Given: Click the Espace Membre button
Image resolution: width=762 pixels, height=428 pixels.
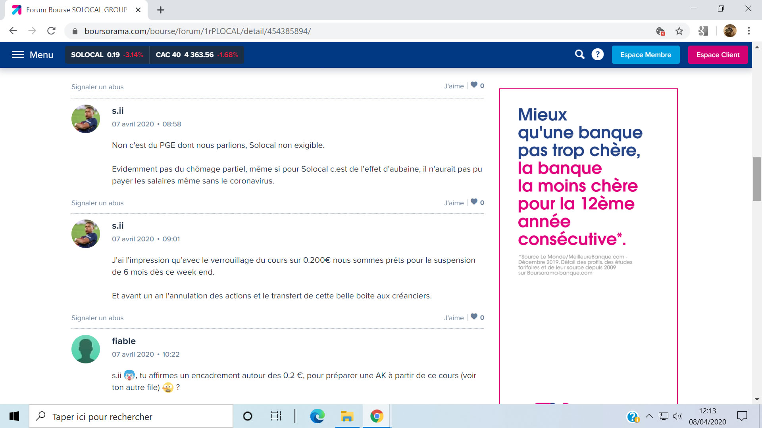Looking at the screenshot, I should pos(645,55).
